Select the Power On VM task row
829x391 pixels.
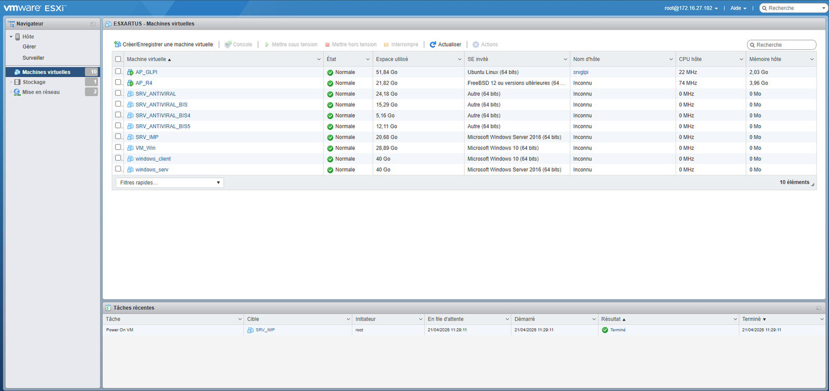tap(464, 330)
